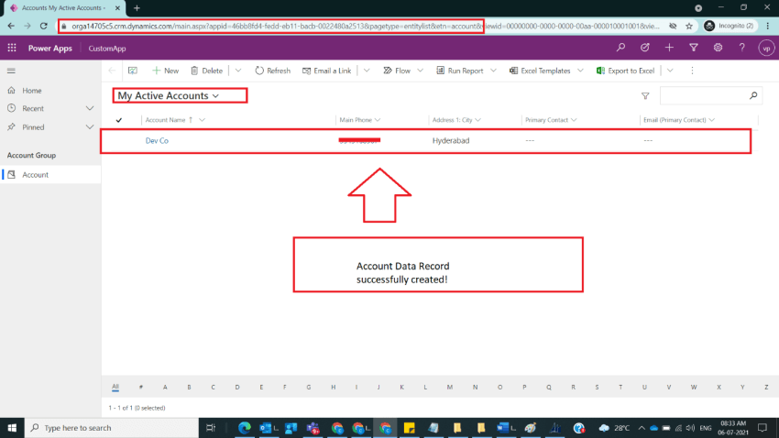Click Pinned in the left navigation

coord(33,127)
